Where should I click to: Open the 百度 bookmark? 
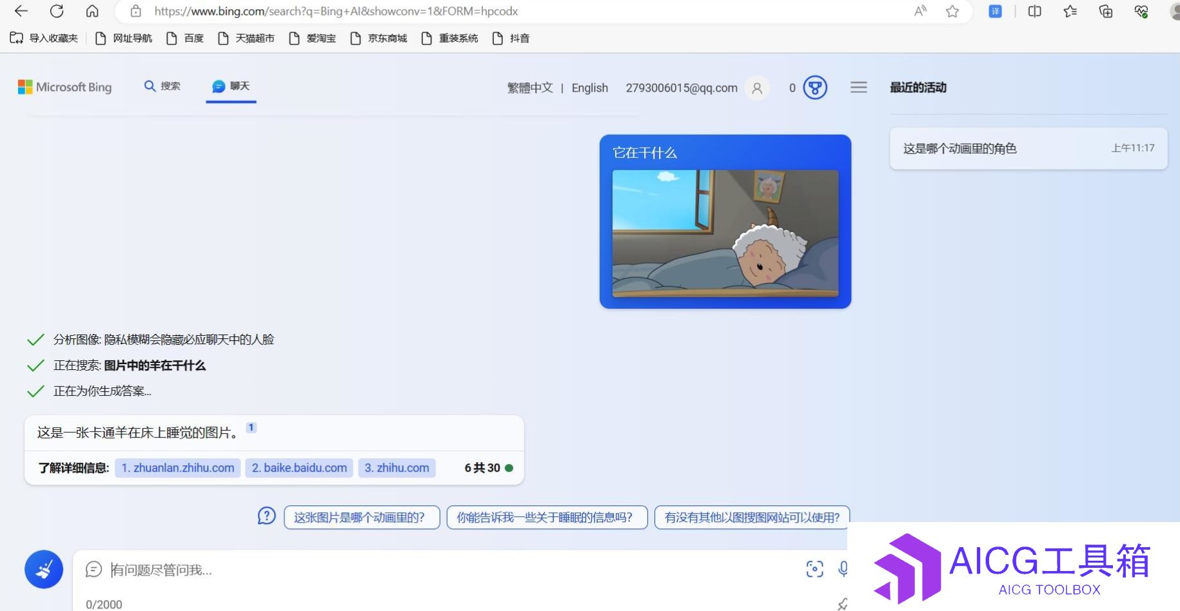(184, 38)
